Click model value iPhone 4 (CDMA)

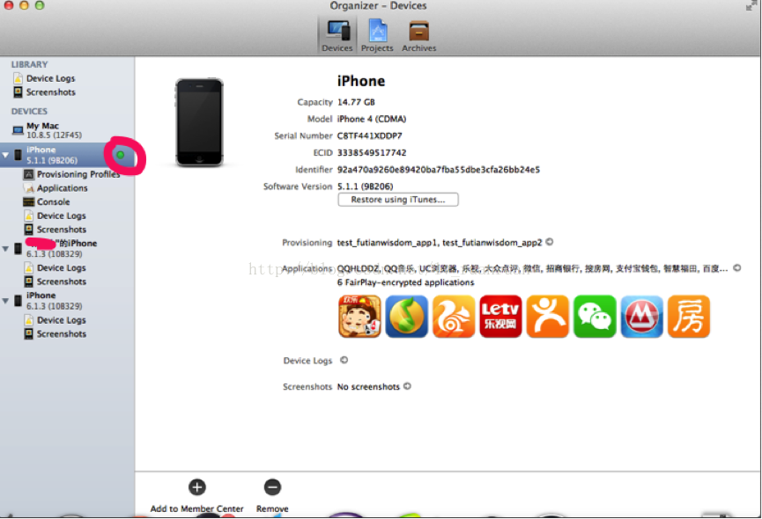pyautogui.click(x=372, y=120)
